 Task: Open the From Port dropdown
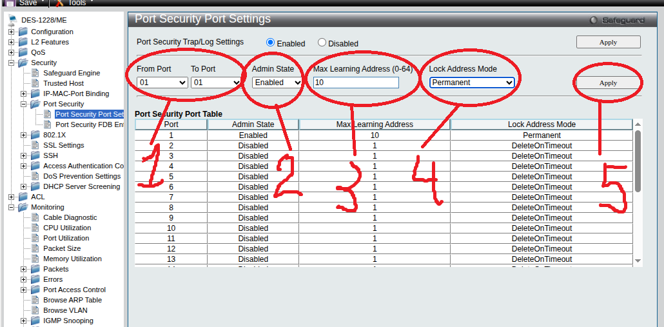tap(162, 83)
